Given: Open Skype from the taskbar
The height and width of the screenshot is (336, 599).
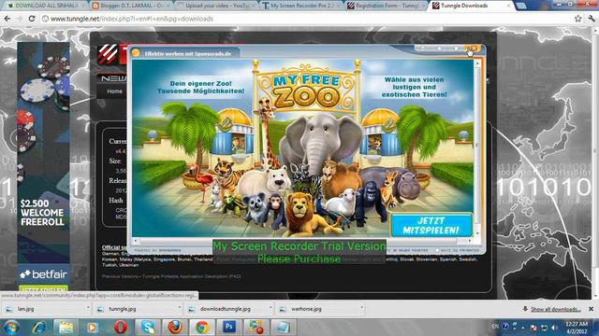Looking at the screenshot, I should 148,328.
